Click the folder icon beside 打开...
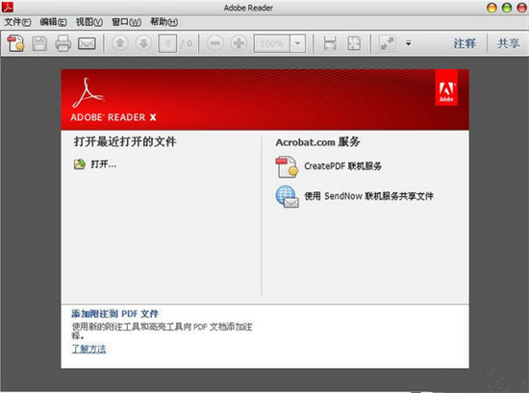Image resolution: width=529 pixels, height=393 pixels. tap(80, 164)
